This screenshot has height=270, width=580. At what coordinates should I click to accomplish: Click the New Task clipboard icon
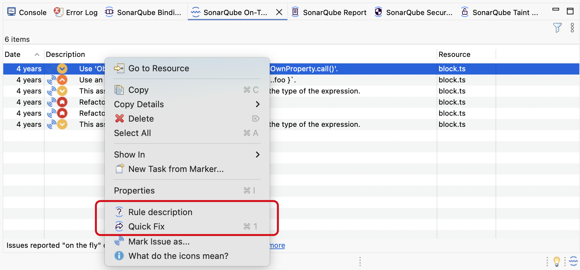pos(119,169)
